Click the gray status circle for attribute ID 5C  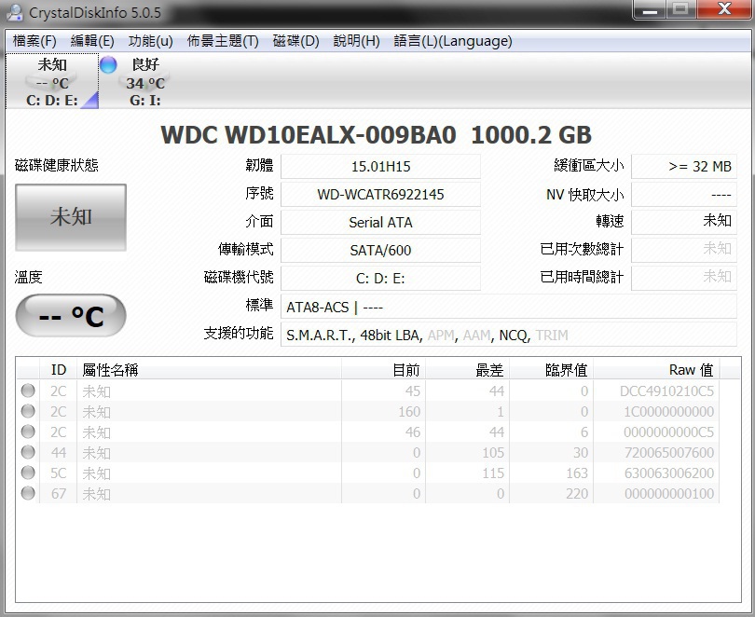click(28, 473)
